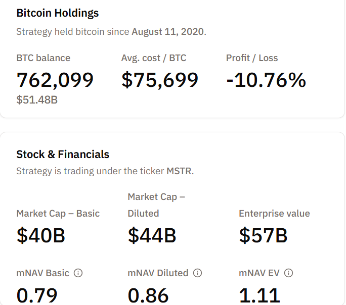Click the Enterprise value label
This screenshot has height=305, width=346.
coord(274,214)
